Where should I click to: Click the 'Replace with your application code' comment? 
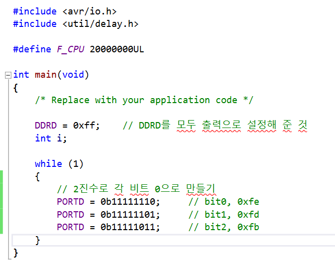coord(144,100)
